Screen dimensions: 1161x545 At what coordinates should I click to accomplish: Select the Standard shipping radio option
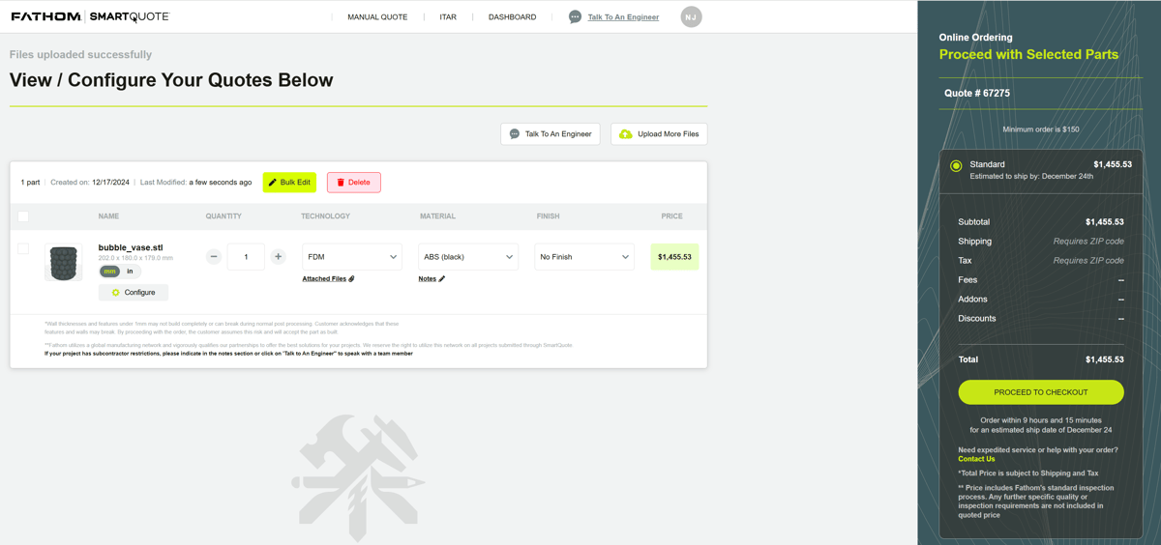(956, 166)
